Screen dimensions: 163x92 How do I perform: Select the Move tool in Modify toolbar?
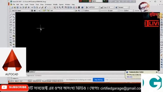click(x=162, y=27)
